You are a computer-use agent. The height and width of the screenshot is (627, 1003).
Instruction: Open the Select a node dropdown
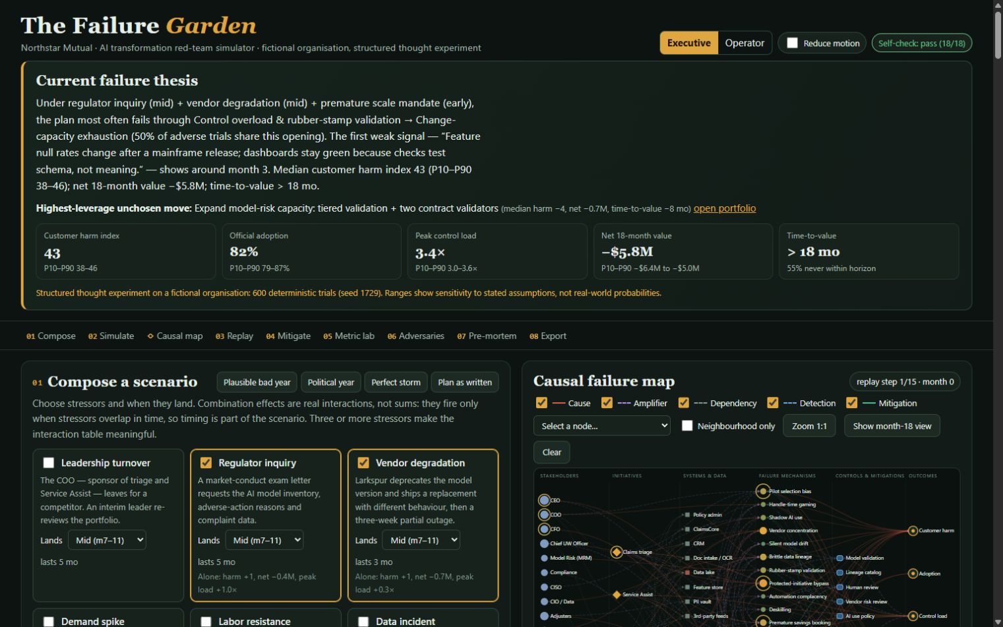pyautogui.click(x=602, y=426)
